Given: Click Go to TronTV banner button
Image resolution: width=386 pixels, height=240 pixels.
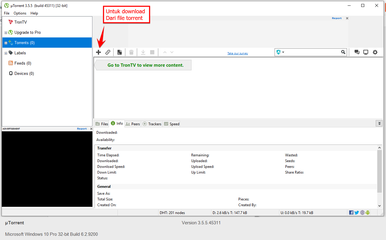Looking at the screenshot, I should click(x=143, y=65).
